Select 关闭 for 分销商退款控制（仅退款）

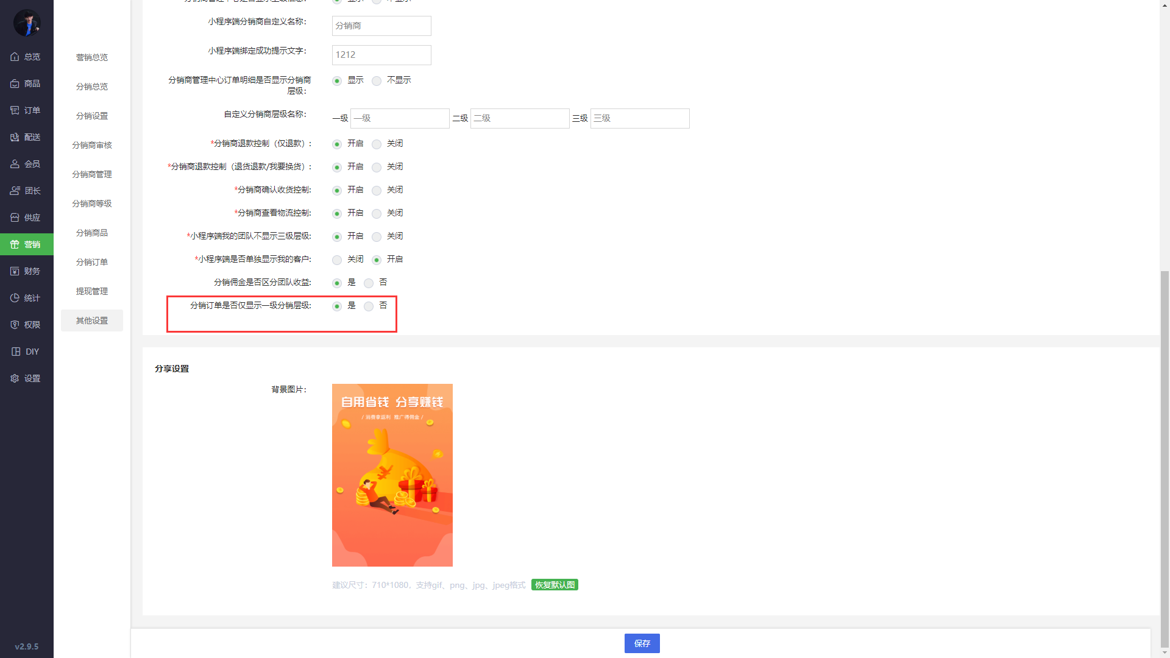[377, 144]
